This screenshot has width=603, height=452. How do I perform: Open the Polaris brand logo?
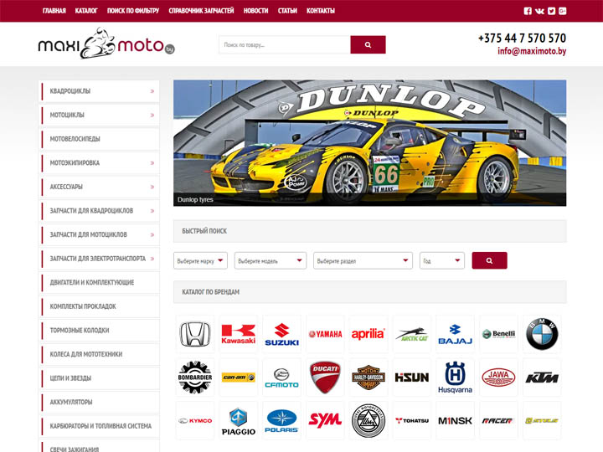[x=282, y=421]
